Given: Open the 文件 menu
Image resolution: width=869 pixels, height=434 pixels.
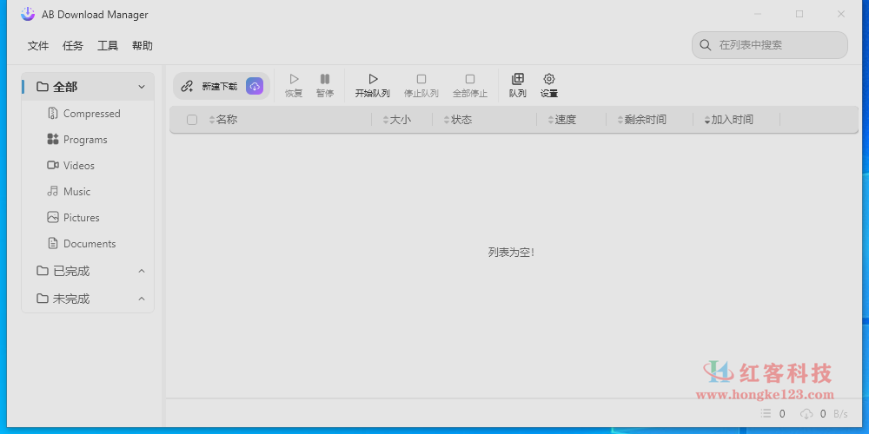Looking at the screenshot, I should (x=38, y=46).
